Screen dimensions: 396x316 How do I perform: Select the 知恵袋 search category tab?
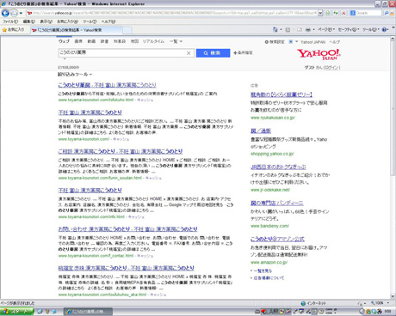click(x=120, y=41)
